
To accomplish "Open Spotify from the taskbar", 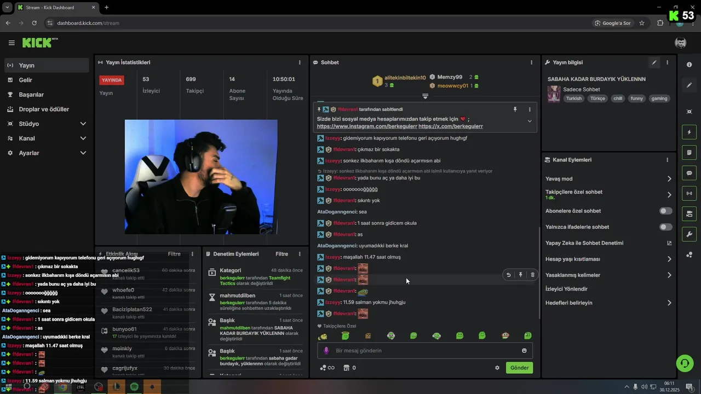I will 134,387.
